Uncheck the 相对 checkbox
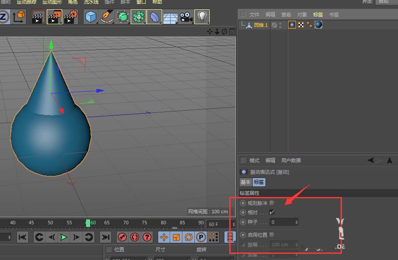The height and width of the screenshot is (260, 398). tap(272, 212)
